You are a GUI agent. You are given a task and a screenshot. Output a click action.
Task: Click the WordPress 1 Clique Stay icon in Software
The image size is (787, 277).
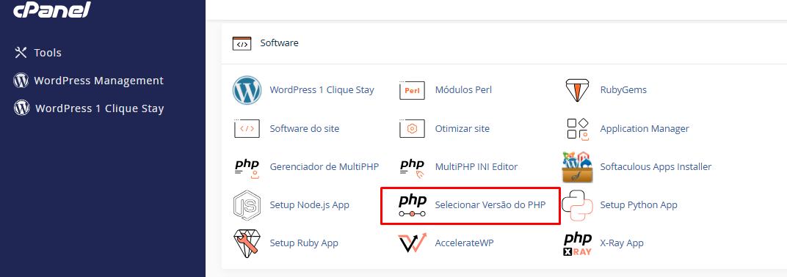coord(247,90)
